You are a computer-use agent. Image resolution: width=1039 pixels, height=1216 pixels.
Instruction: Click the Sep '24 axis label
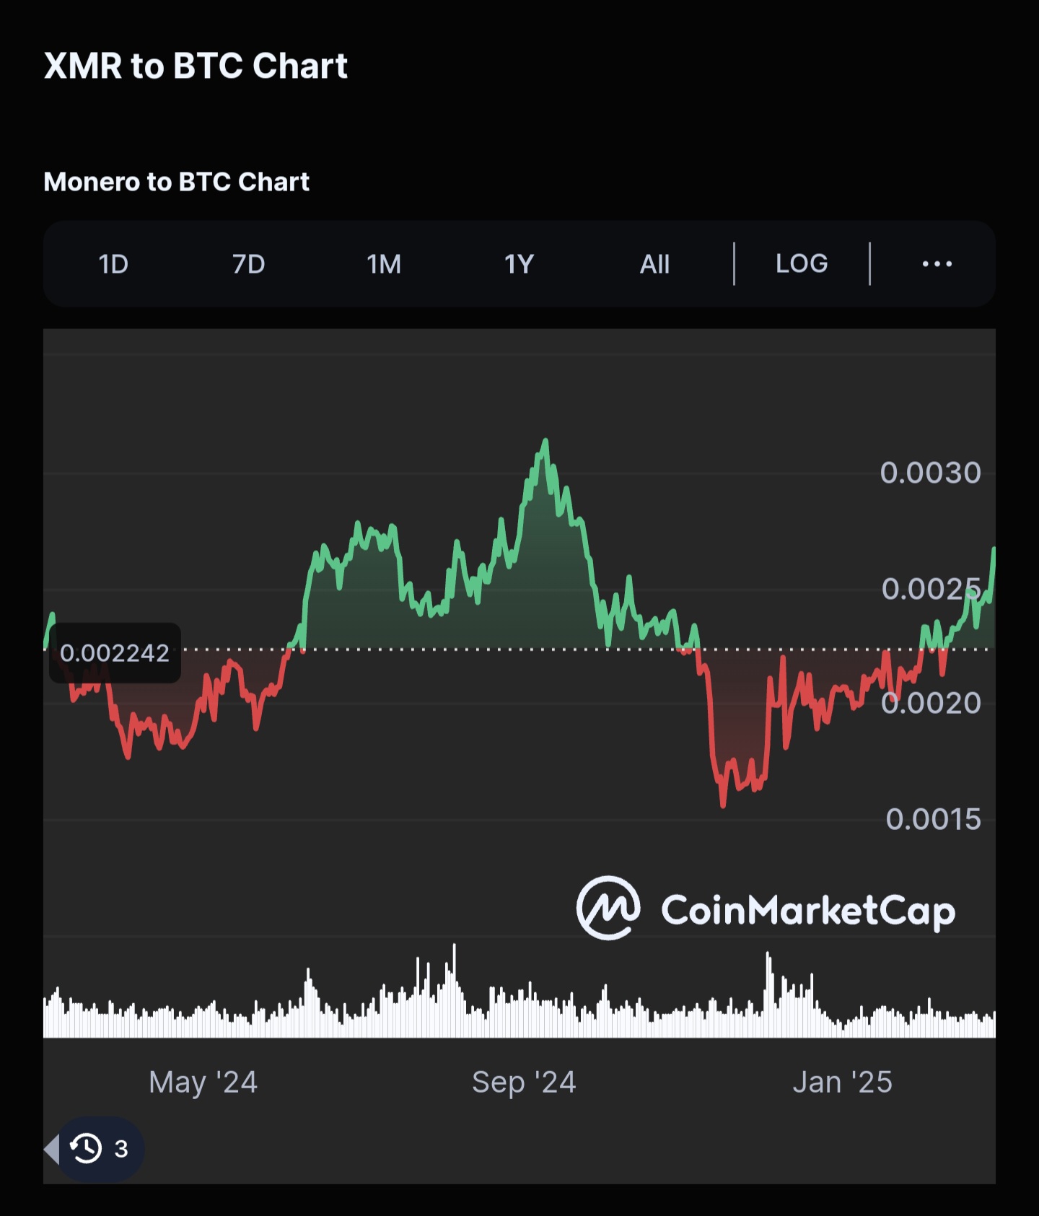point(524,1082)
